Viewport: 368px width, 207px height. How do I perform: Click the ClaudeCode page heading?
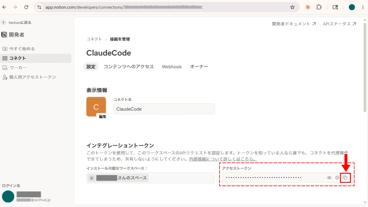pos(109,53)
